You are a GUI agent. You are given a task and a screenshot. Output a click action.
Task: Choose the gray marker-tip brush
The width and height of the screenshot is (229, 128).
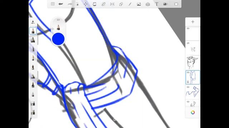pyautogui.click(x=33, y=49)
